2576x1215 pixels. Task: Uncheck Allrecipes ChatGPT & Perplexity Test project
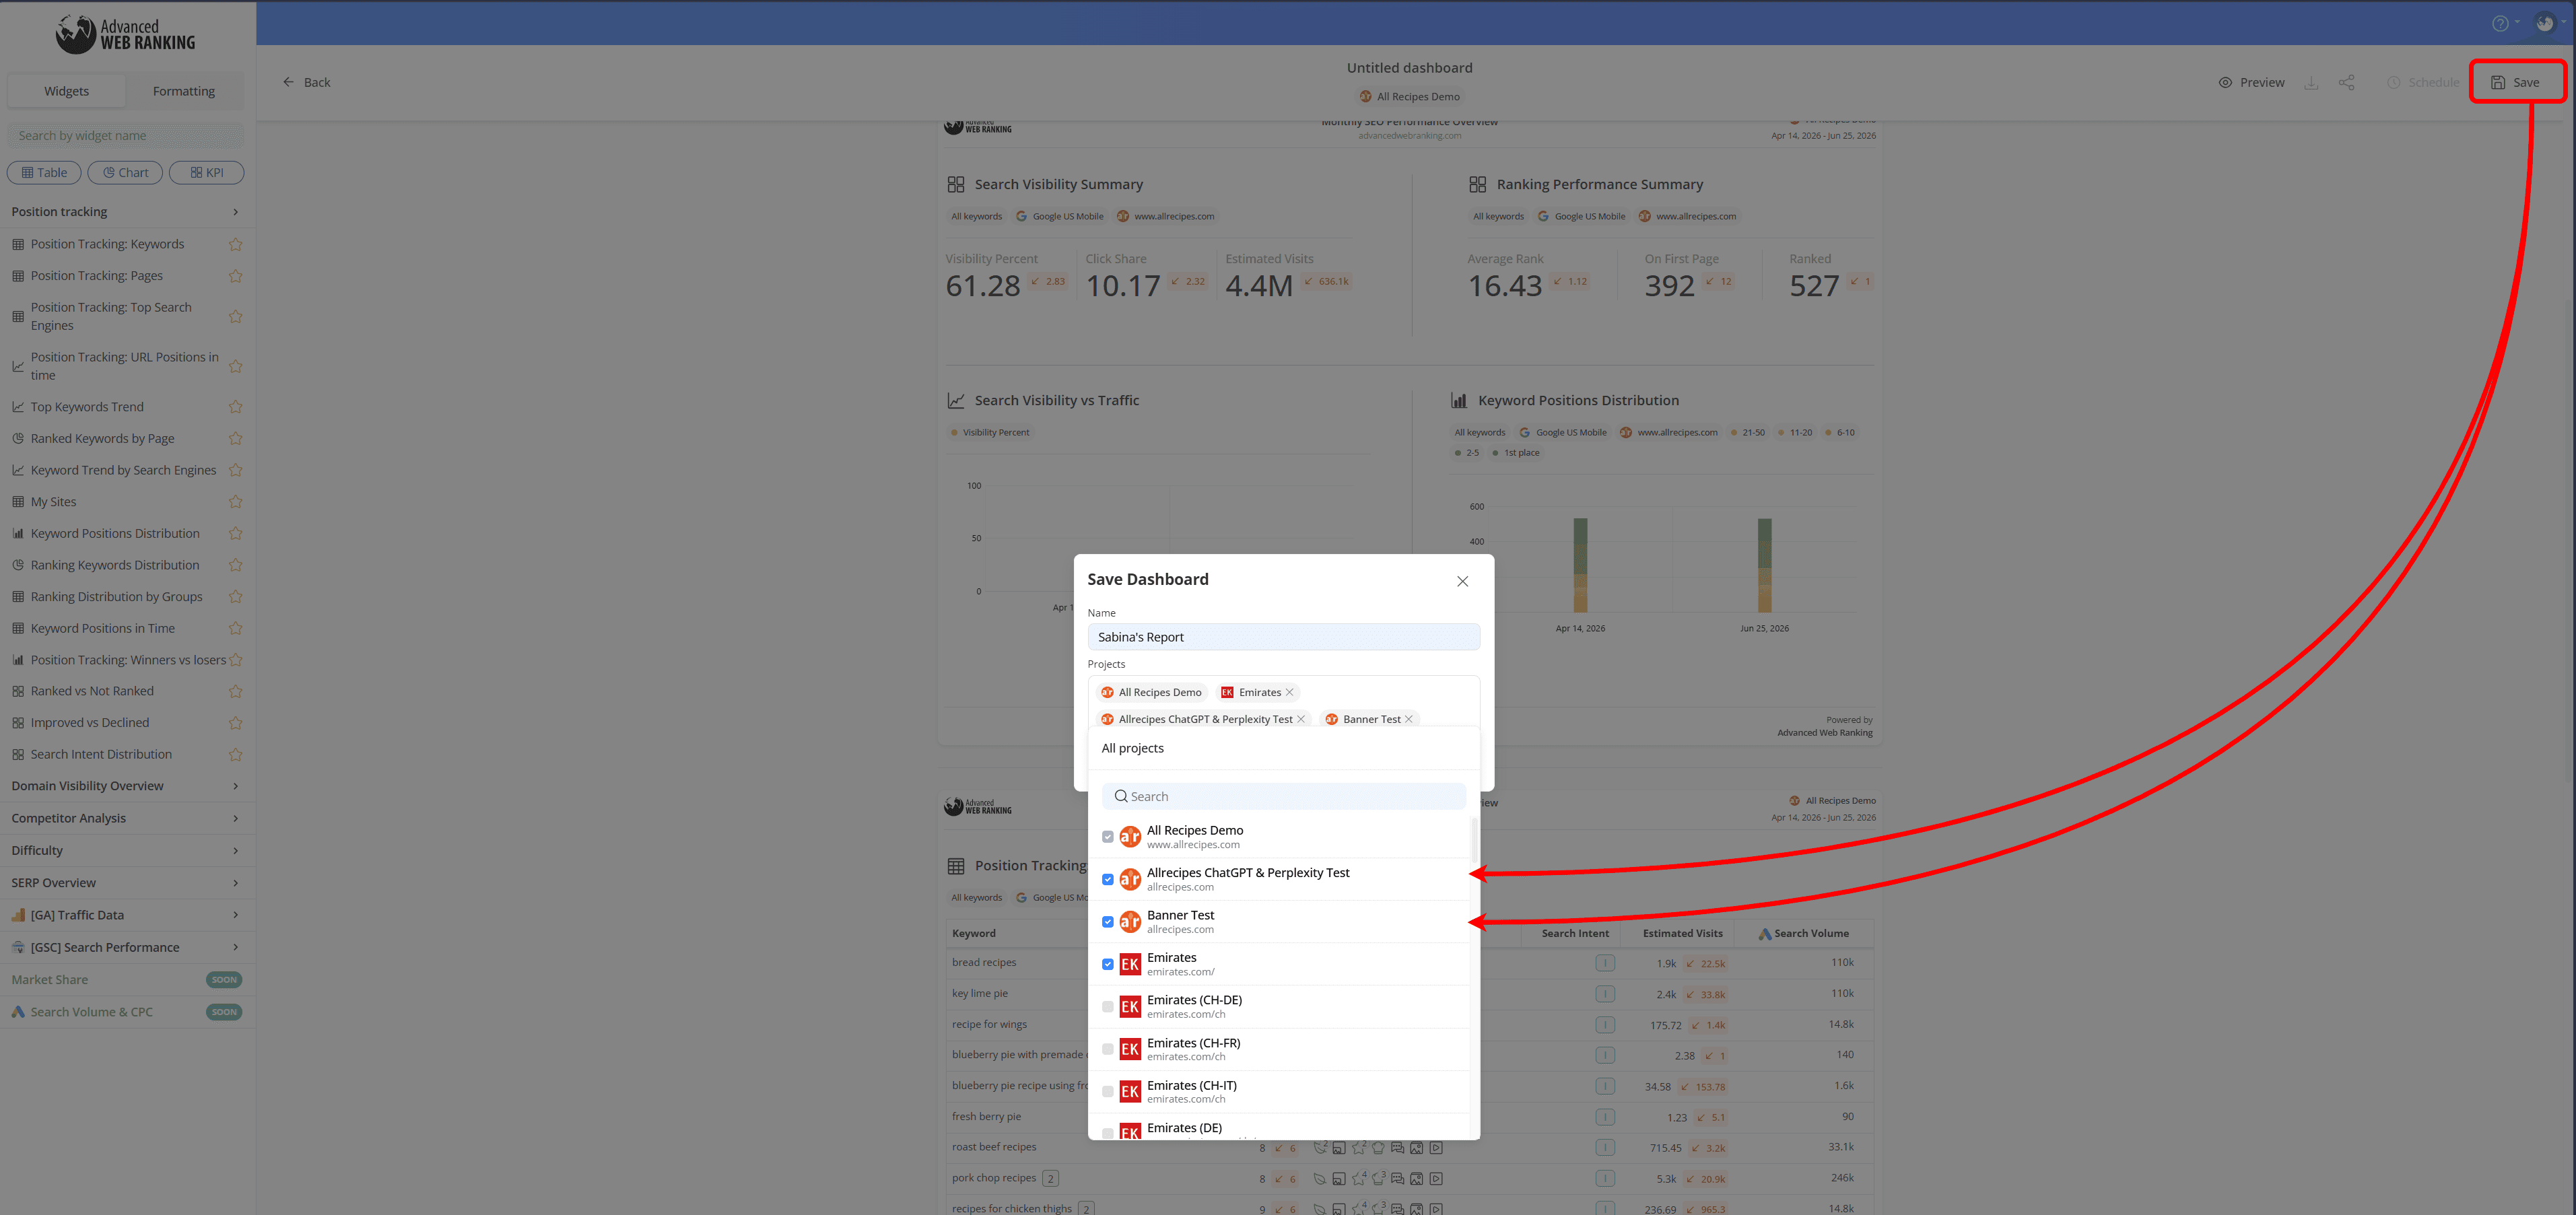pos(1108,880)
